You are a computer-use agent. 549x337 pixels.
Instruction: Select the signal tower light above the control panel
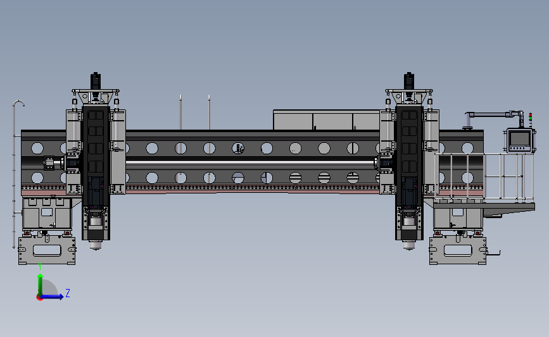point(531,119)
